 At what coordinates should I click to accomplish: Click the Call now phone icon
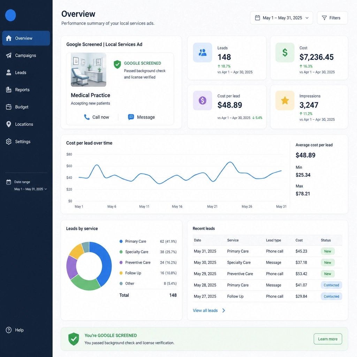(x=87, y=117)
